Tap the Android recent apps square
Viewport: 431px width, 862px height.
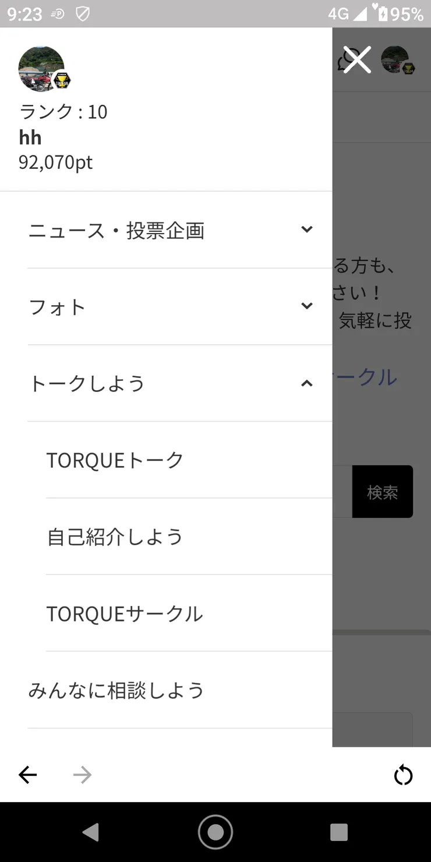(x=339, y=832)
